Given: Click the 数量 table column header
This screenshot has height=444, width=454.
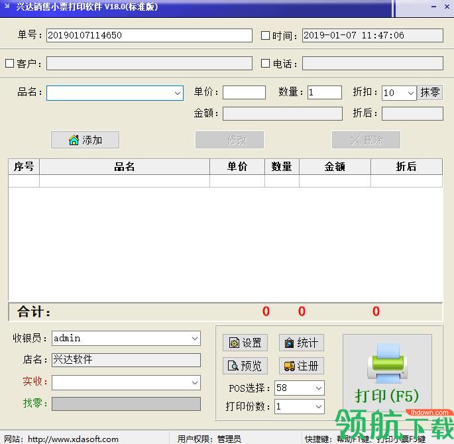Looking at the screenshot, I should pyautogui.click(x=282, y=167).
